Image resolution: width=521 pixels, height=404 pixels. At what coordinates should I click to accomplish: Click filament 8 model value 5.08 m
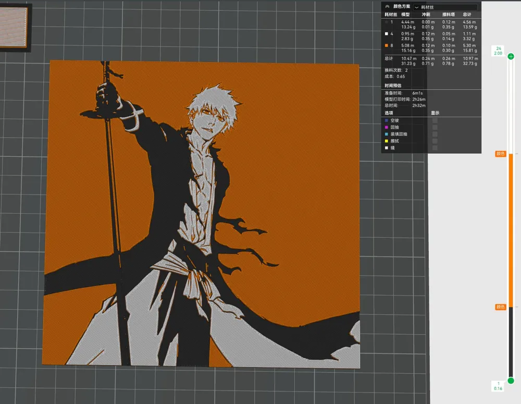tap(408, 45)
